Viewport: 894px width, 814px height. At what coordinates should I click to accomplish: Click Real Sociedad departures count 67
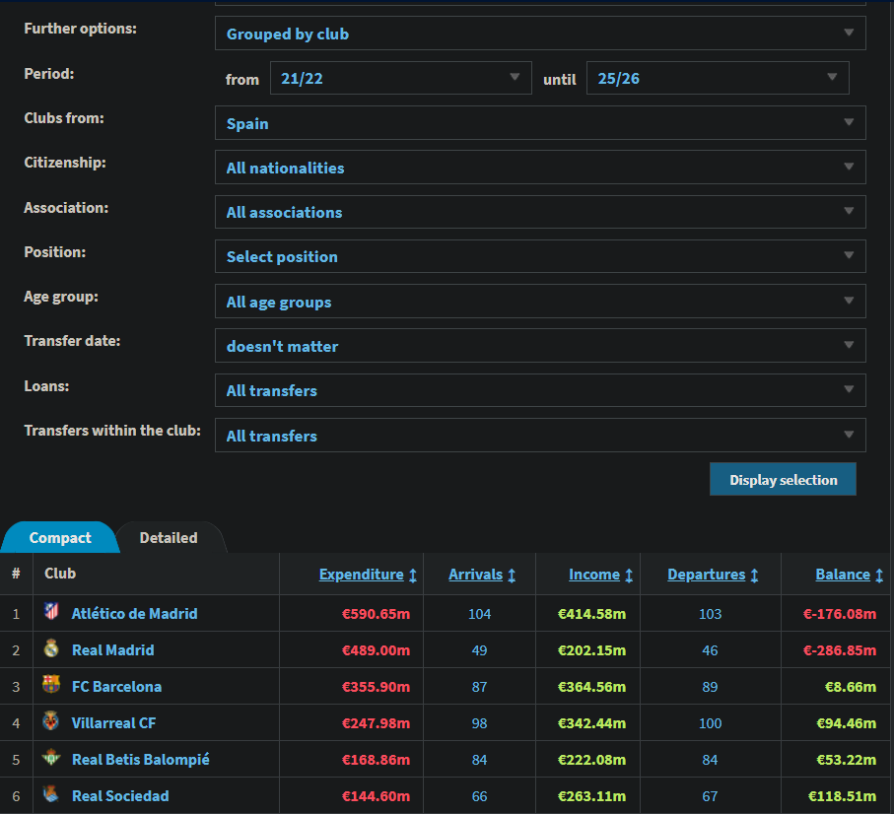pos(711,796)
